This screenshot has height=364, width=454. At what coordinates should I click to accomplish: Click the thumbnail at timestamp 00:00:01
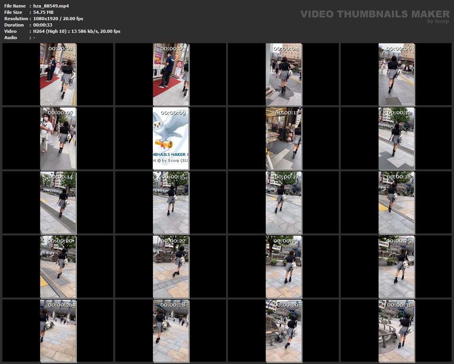click(x=58, y=74)
